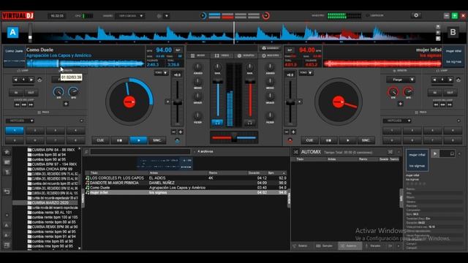This screenshot has width=468, height=263.
Task: Switch to MIXER tab in center panel
Action: [197, 56]
